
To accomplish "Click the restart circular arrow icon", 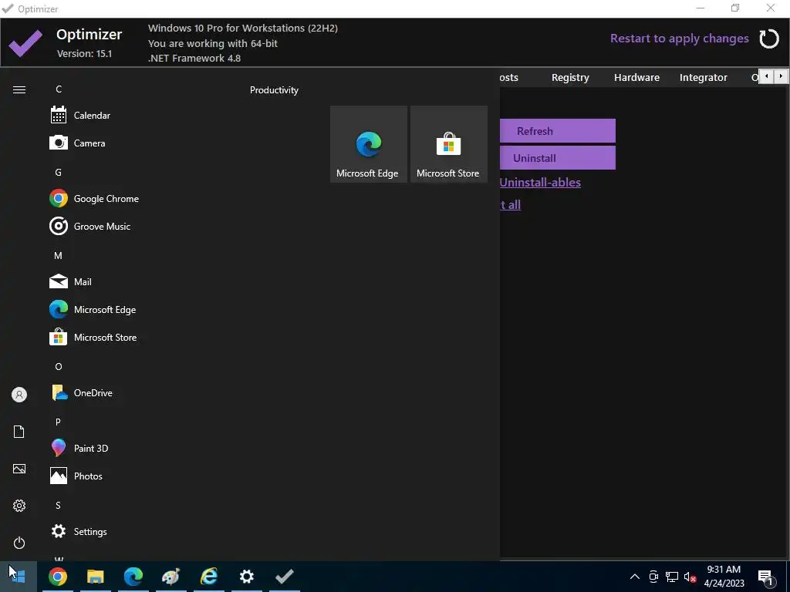I will click(769, 39).
